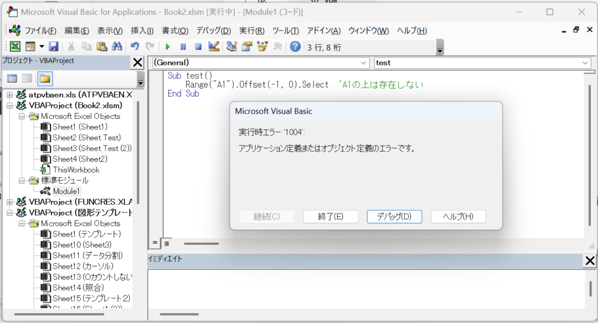598x323 pixels.
Task: Click inside the Immediate window input area
Action: click(x=366, y=289)
